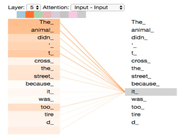Click the 'too_' token in the left column
Viewport: 183px width, 140px height.
point(34,107)
